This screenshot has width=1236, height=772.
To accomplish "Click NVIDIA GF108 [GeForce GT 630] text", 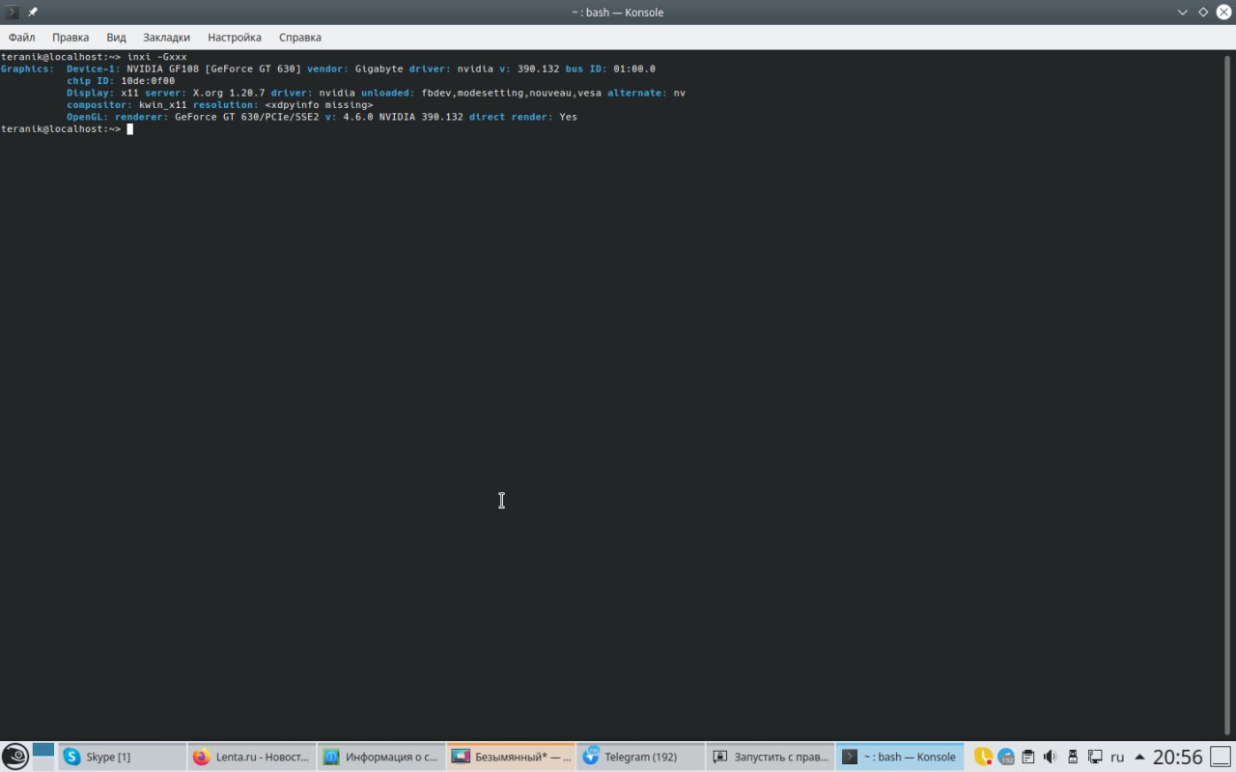I will [x=214, y=69].
